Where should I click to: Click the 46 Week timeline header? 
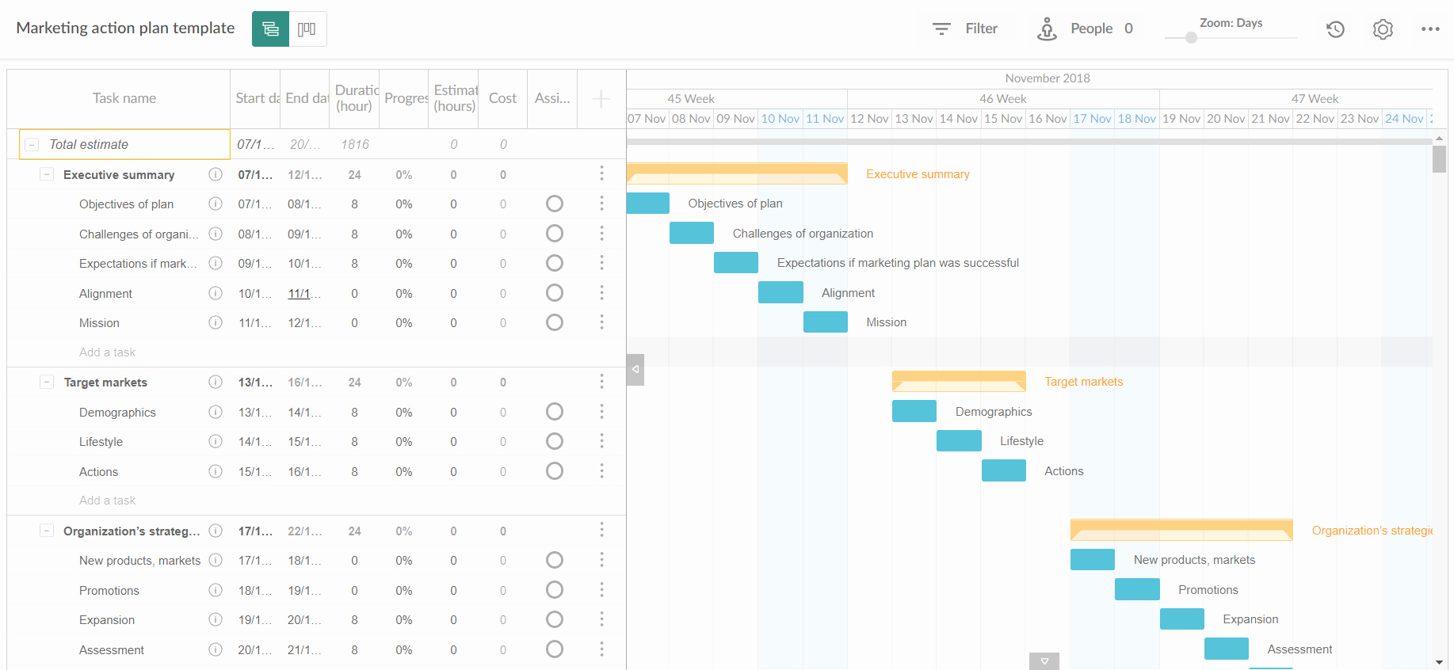[x=1003, y=99]
